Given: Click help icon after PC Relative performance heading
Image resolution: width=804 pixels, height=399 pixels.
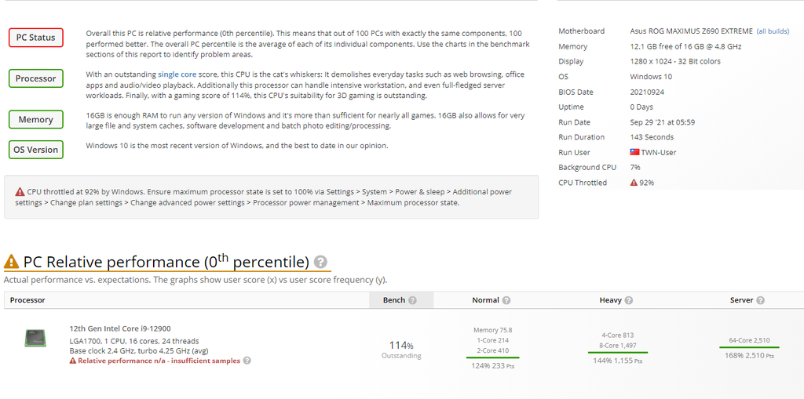Looking at the screenshot, I should pyautogui.click(x=320, y=263).
